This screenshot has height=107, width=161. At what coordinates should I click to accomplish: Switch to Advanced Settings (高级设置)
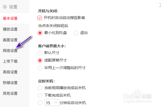(10, 72)
